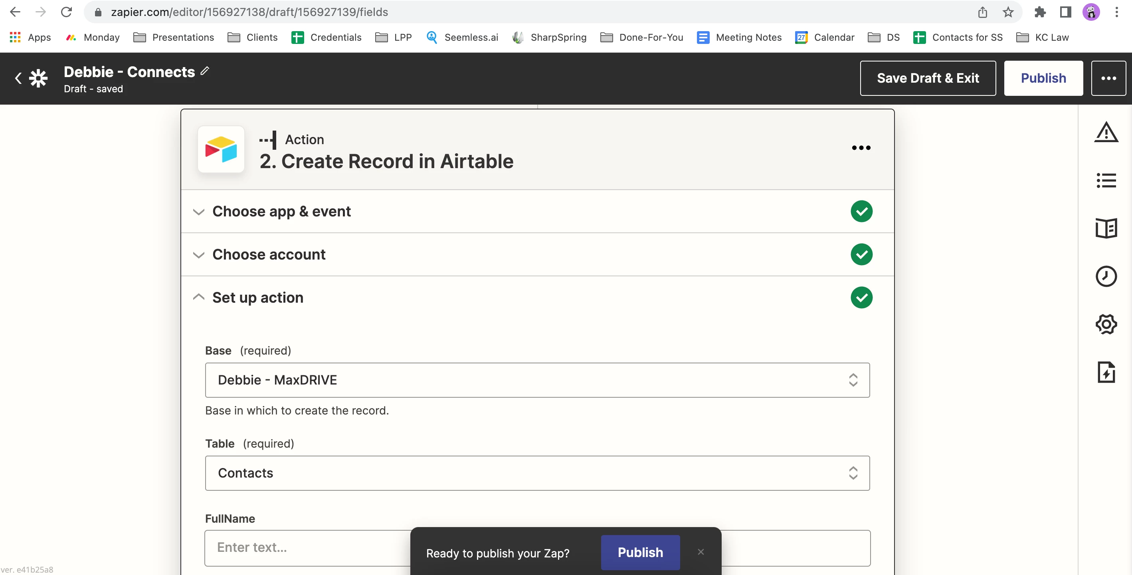
Task: Open the Base dropdown showing Debbie - MaxDRIVE
Action: [537, 380]
